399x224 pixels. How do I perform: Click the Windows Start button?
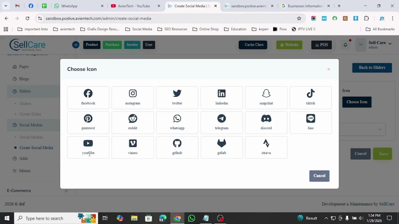[x=7, y=218]
